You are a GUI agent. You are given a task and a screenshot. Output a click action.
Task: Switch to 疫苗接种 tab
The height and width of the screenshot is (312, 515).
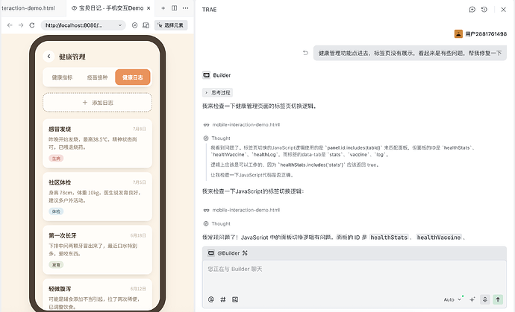point(97,77)
